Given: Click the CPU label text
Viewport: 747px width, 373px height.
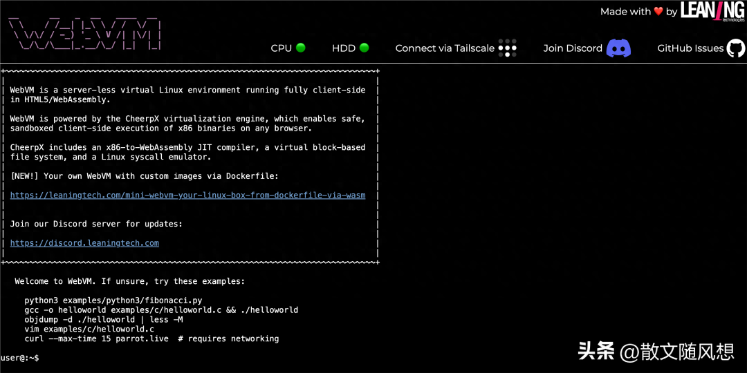Looking at the screenshot, I should 281,48.
